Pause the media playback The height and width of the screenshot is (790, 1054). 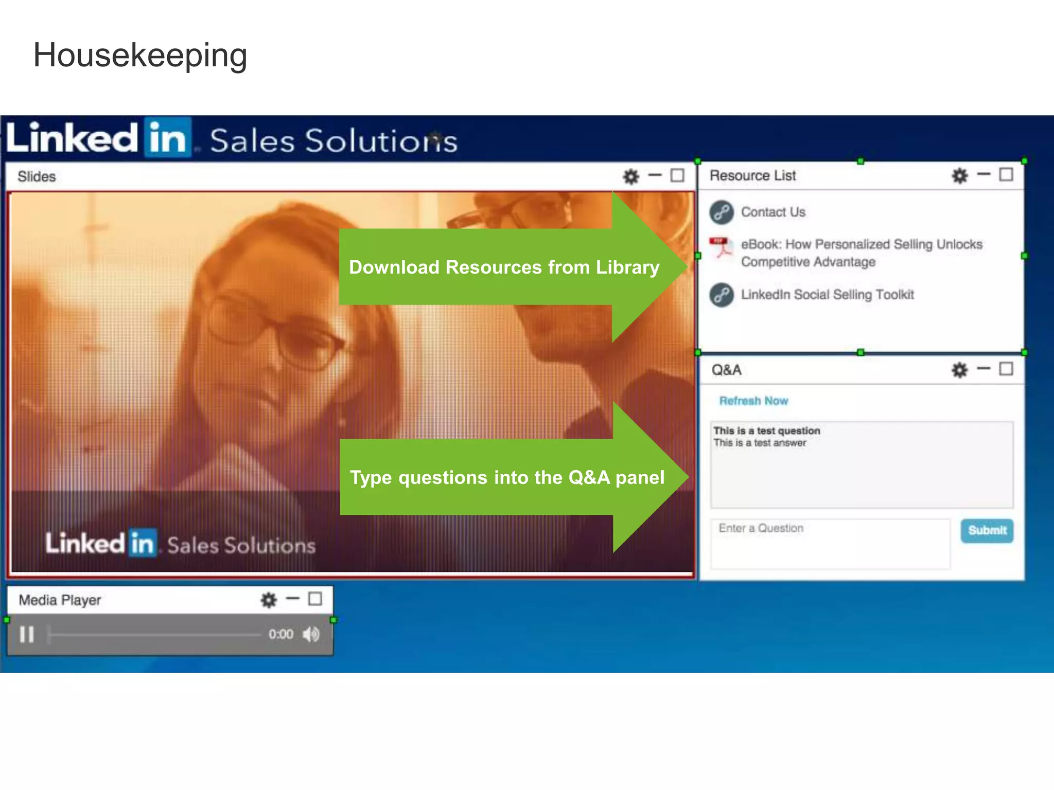click(x=27, y=634)
